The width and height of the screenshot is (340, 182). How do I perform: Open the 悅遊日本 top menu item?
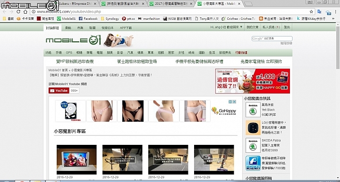tap(108, 28)
